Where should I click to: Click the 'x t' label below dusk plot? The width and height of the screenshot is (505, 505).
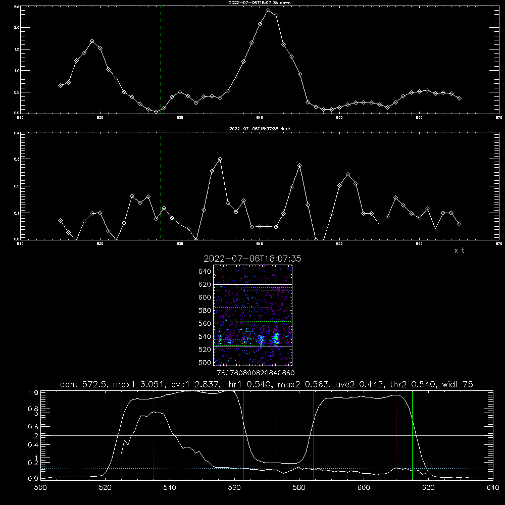pos(459,250)
